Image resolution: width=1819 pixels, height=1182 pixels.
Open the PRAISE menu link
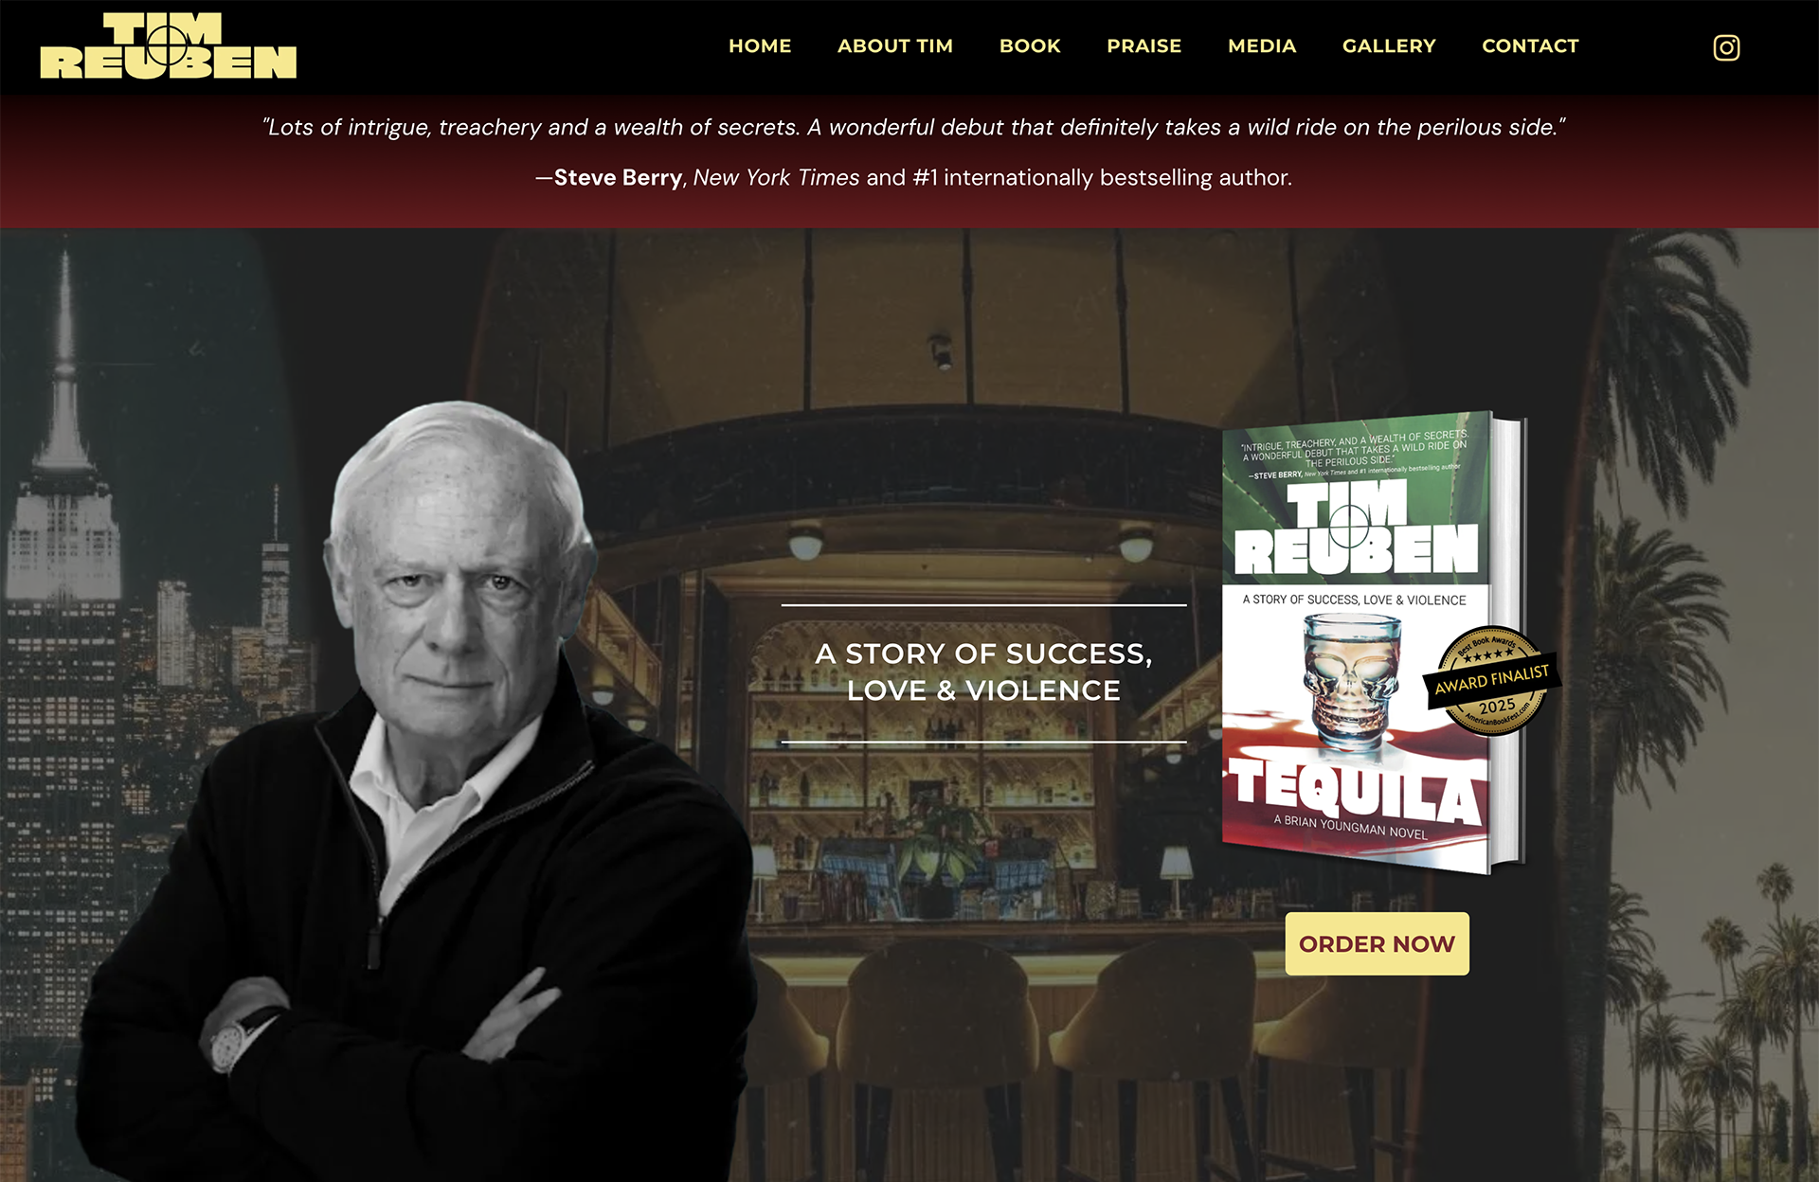coord(1144,45)
